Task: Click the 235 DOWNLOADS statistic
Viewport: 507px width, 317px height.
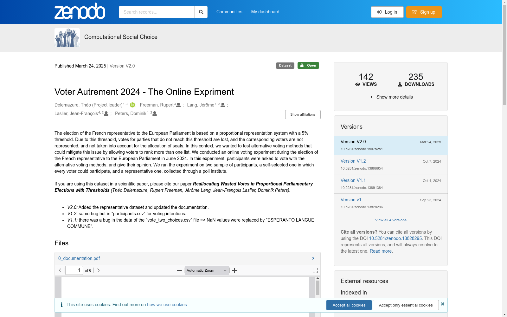Action: coord(416,80)
